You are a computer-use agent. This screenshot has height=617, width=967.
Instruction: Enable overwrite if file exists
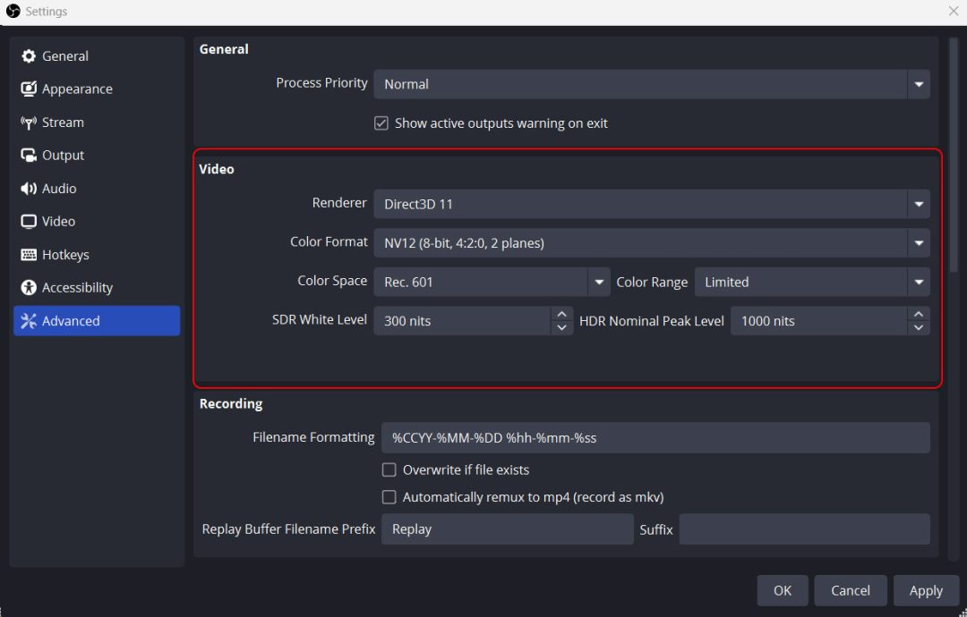(x=389, y=469)
